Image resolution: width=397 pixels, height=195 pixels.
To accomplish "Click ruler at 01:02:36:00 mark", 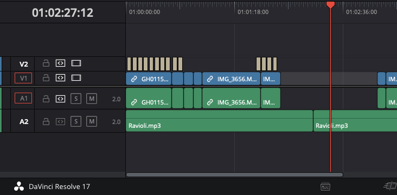I will pos(361,12).
